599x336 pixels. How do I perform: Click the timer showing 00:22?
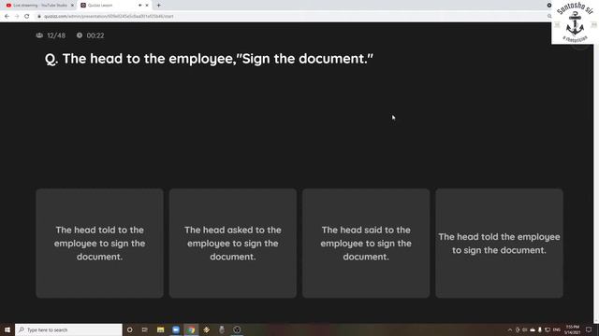point(90,35)
